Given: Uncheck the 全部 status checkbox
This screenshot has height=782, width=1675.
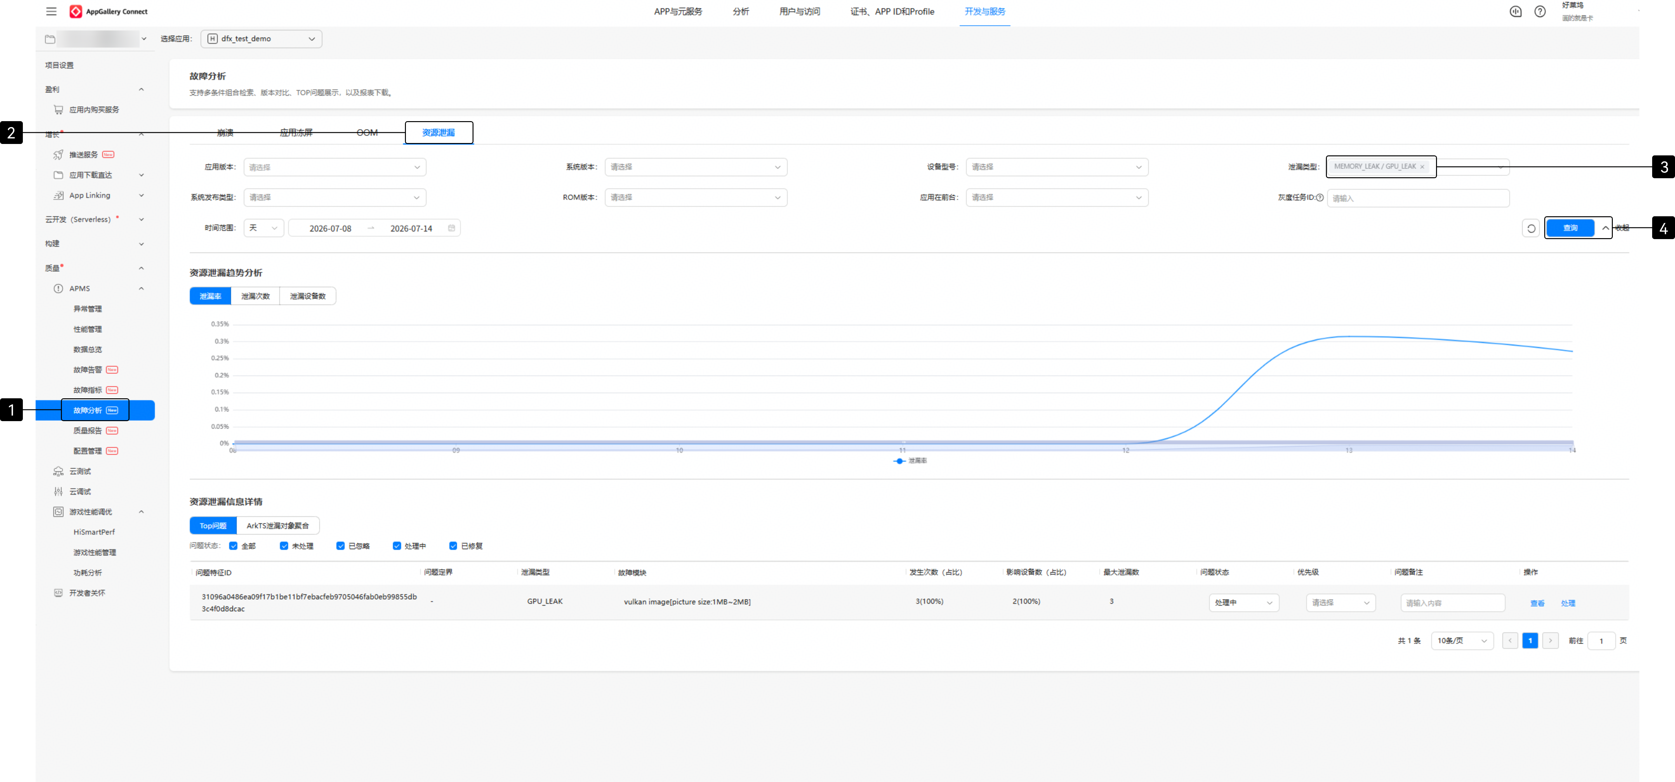Looking at the screenshot, I should pyautogui.click(x=234, y=546).
